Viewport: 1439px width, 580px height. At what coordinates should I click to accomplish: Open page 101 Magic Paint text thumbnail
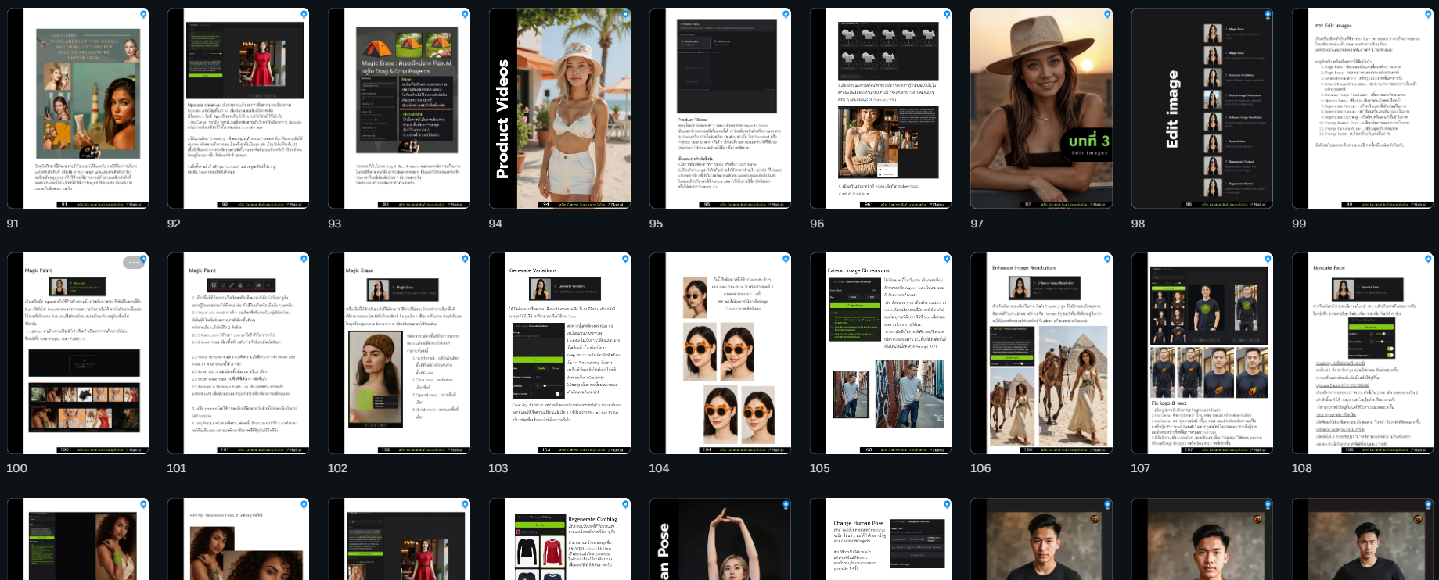239,353
